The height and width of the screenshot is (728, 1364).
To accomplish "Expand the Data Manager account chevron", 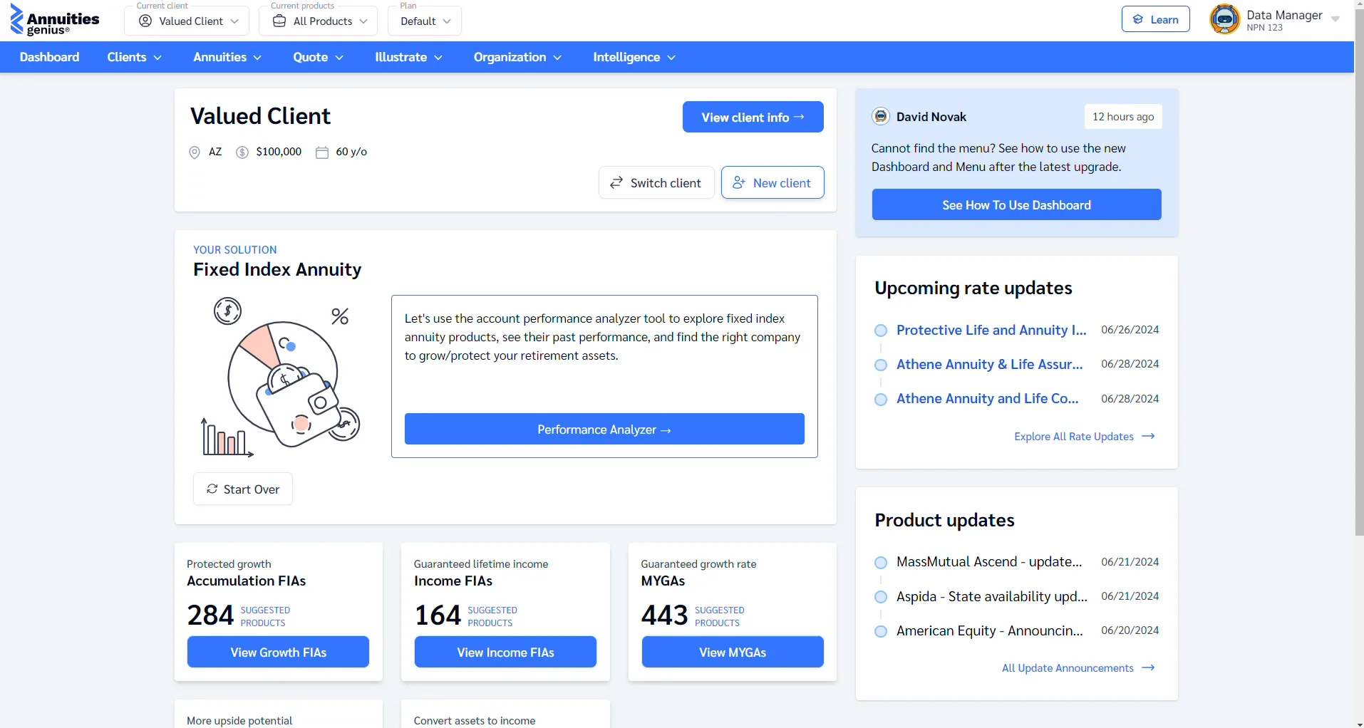I will point(1335,19).
